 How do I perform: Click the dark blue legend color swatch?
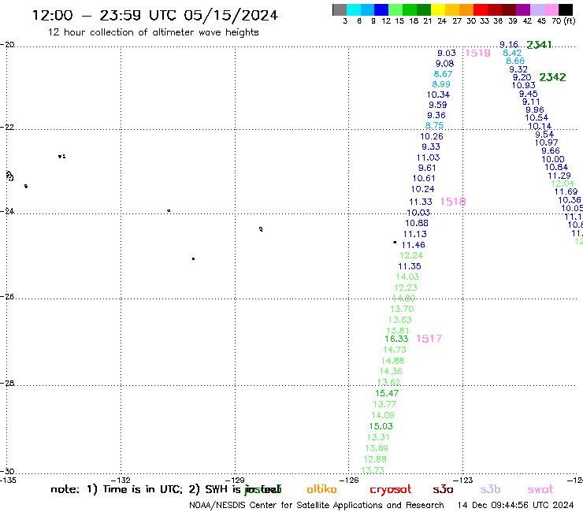click(381, 9)
